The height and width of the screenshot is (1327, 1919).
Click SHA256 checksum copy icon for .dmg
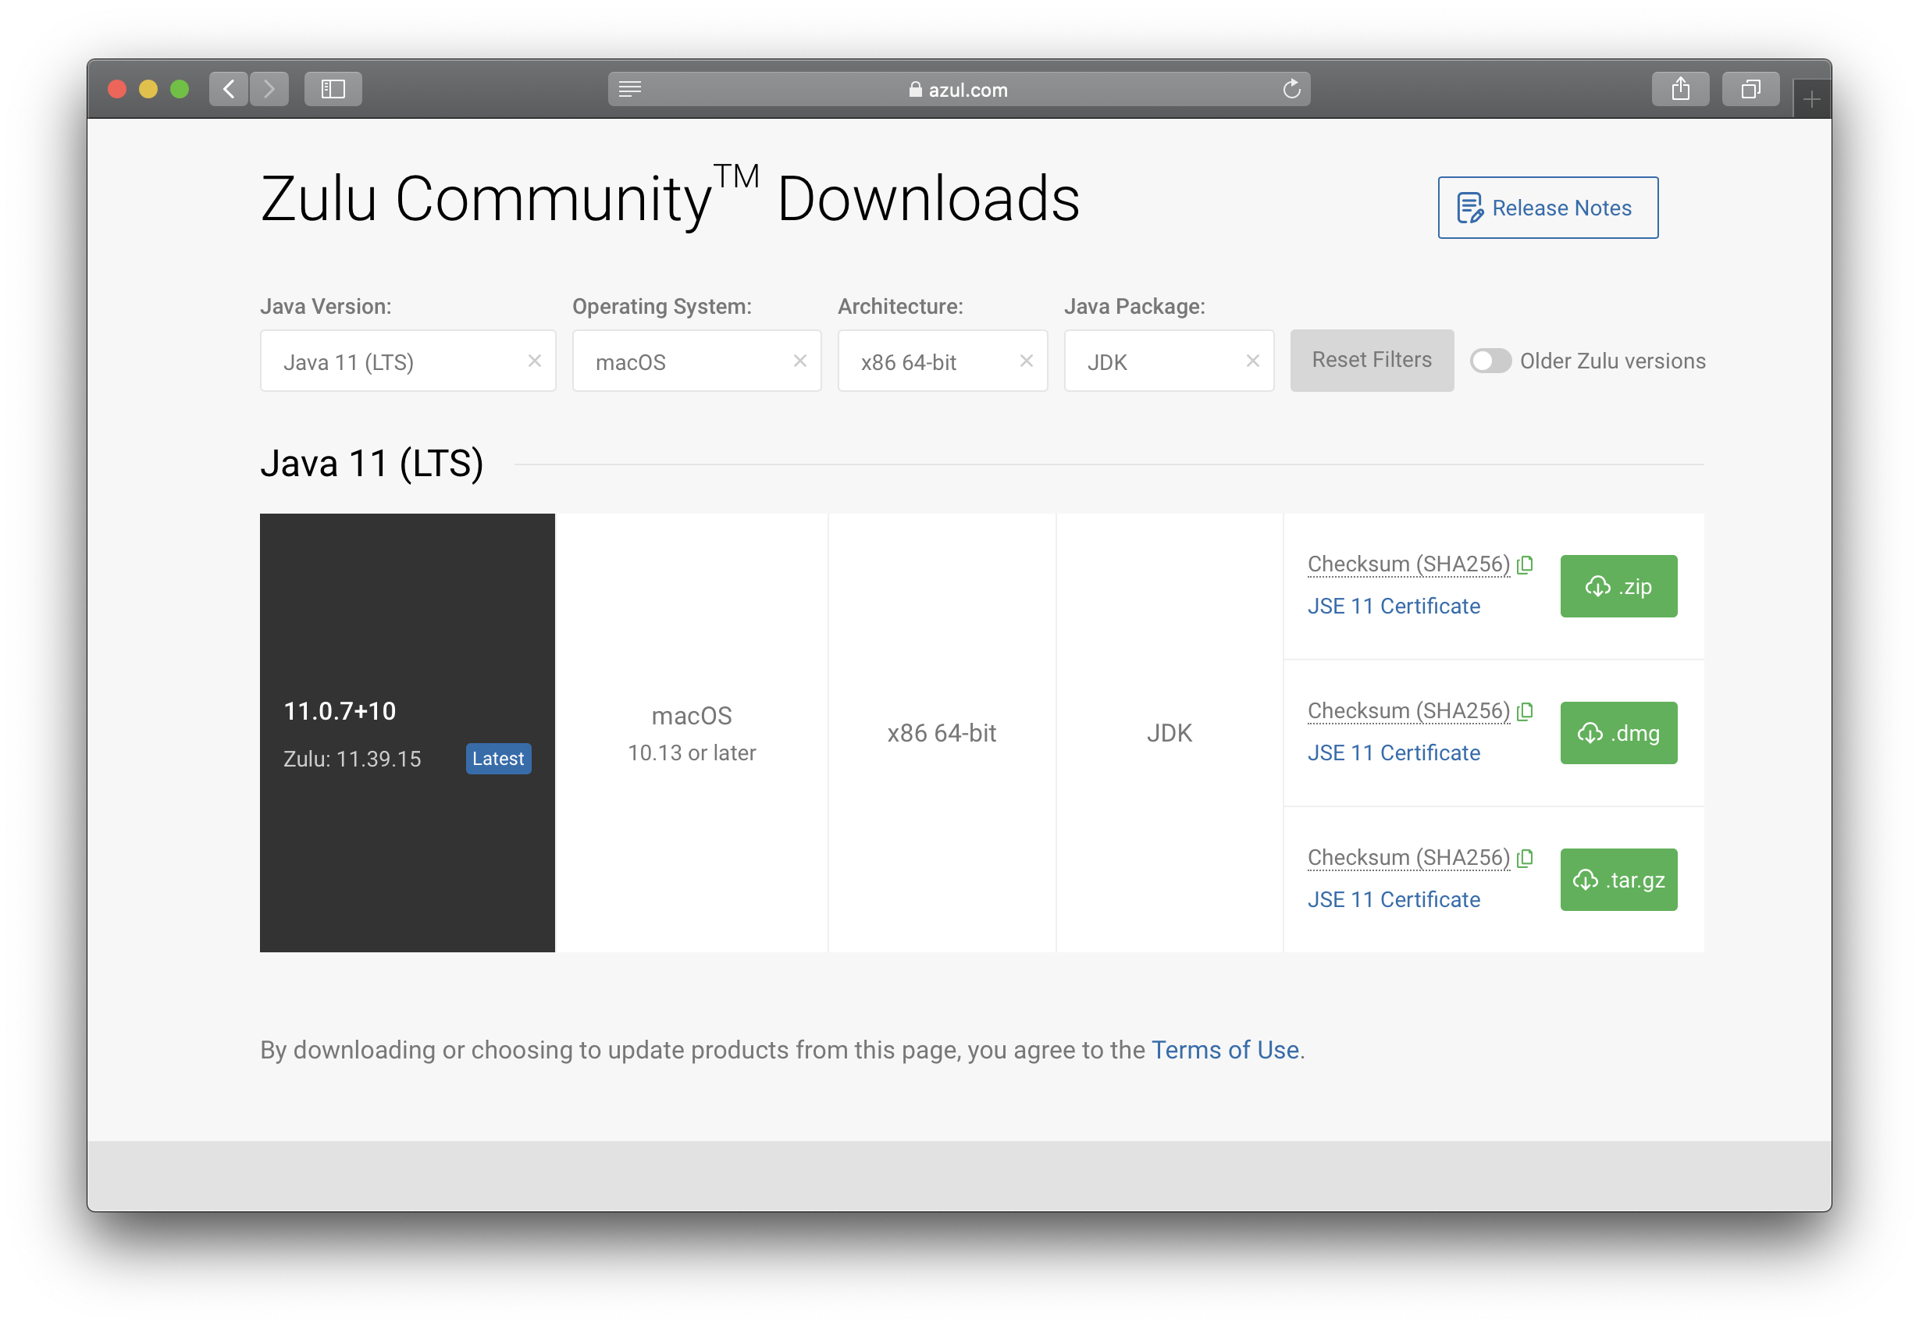tap(1526, 713)
